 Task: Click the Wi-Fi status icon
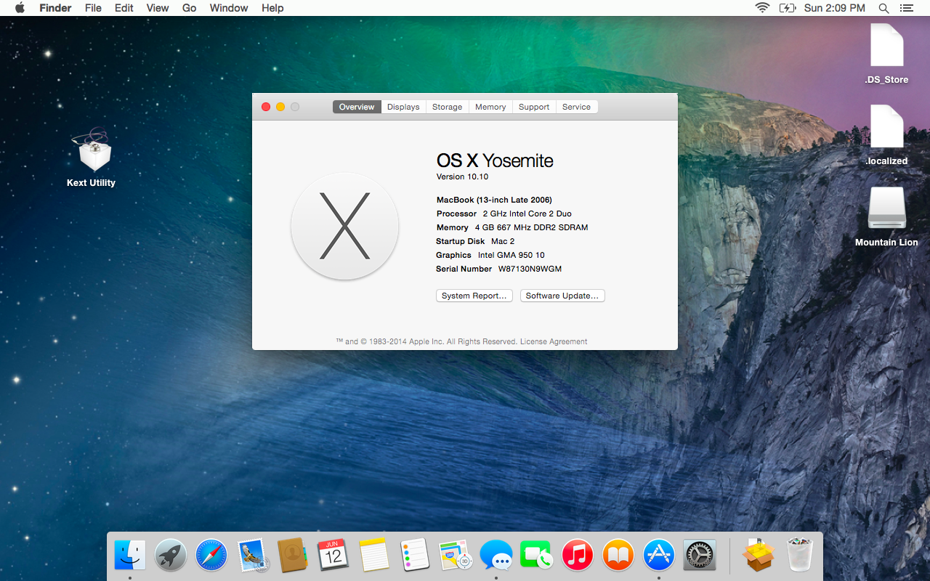(x=762, y=8)
